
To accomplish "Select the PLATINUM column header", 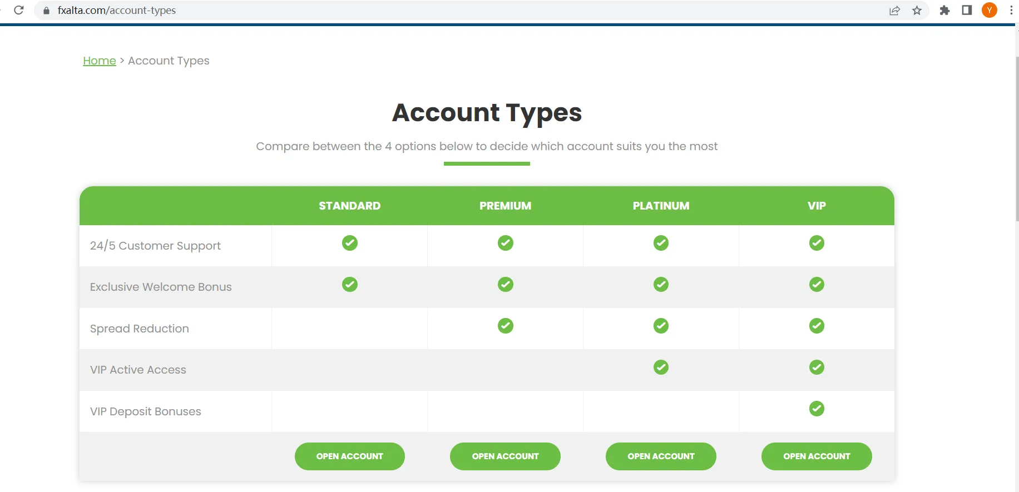I will coord(661,206).
